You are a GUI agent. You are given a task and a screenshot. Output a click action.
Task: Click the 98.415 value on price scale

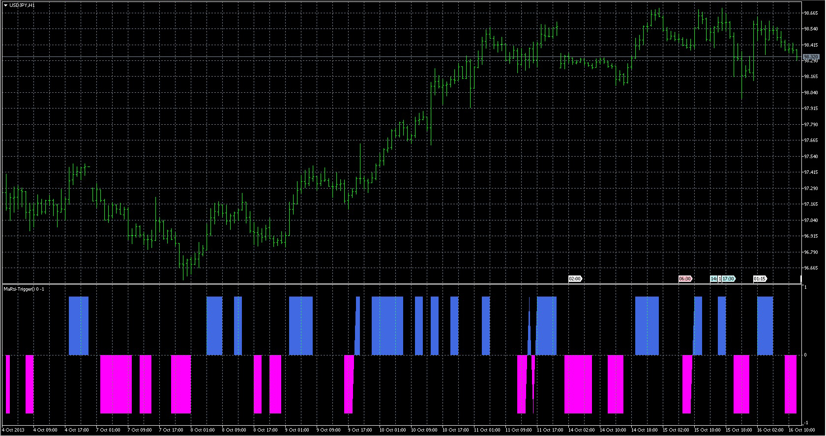pos(811,45)
